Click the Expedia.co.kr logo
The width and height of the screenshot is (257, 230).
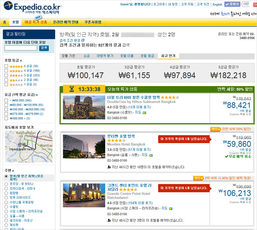pos(32,7)
